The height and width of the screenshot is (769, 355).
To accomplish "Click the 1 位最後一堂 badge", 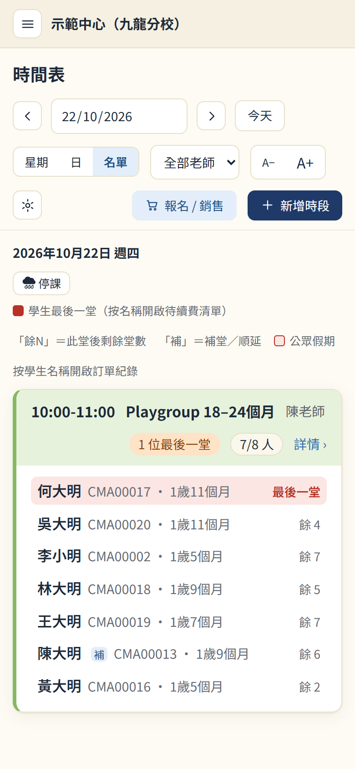I will tap(175, 444).
